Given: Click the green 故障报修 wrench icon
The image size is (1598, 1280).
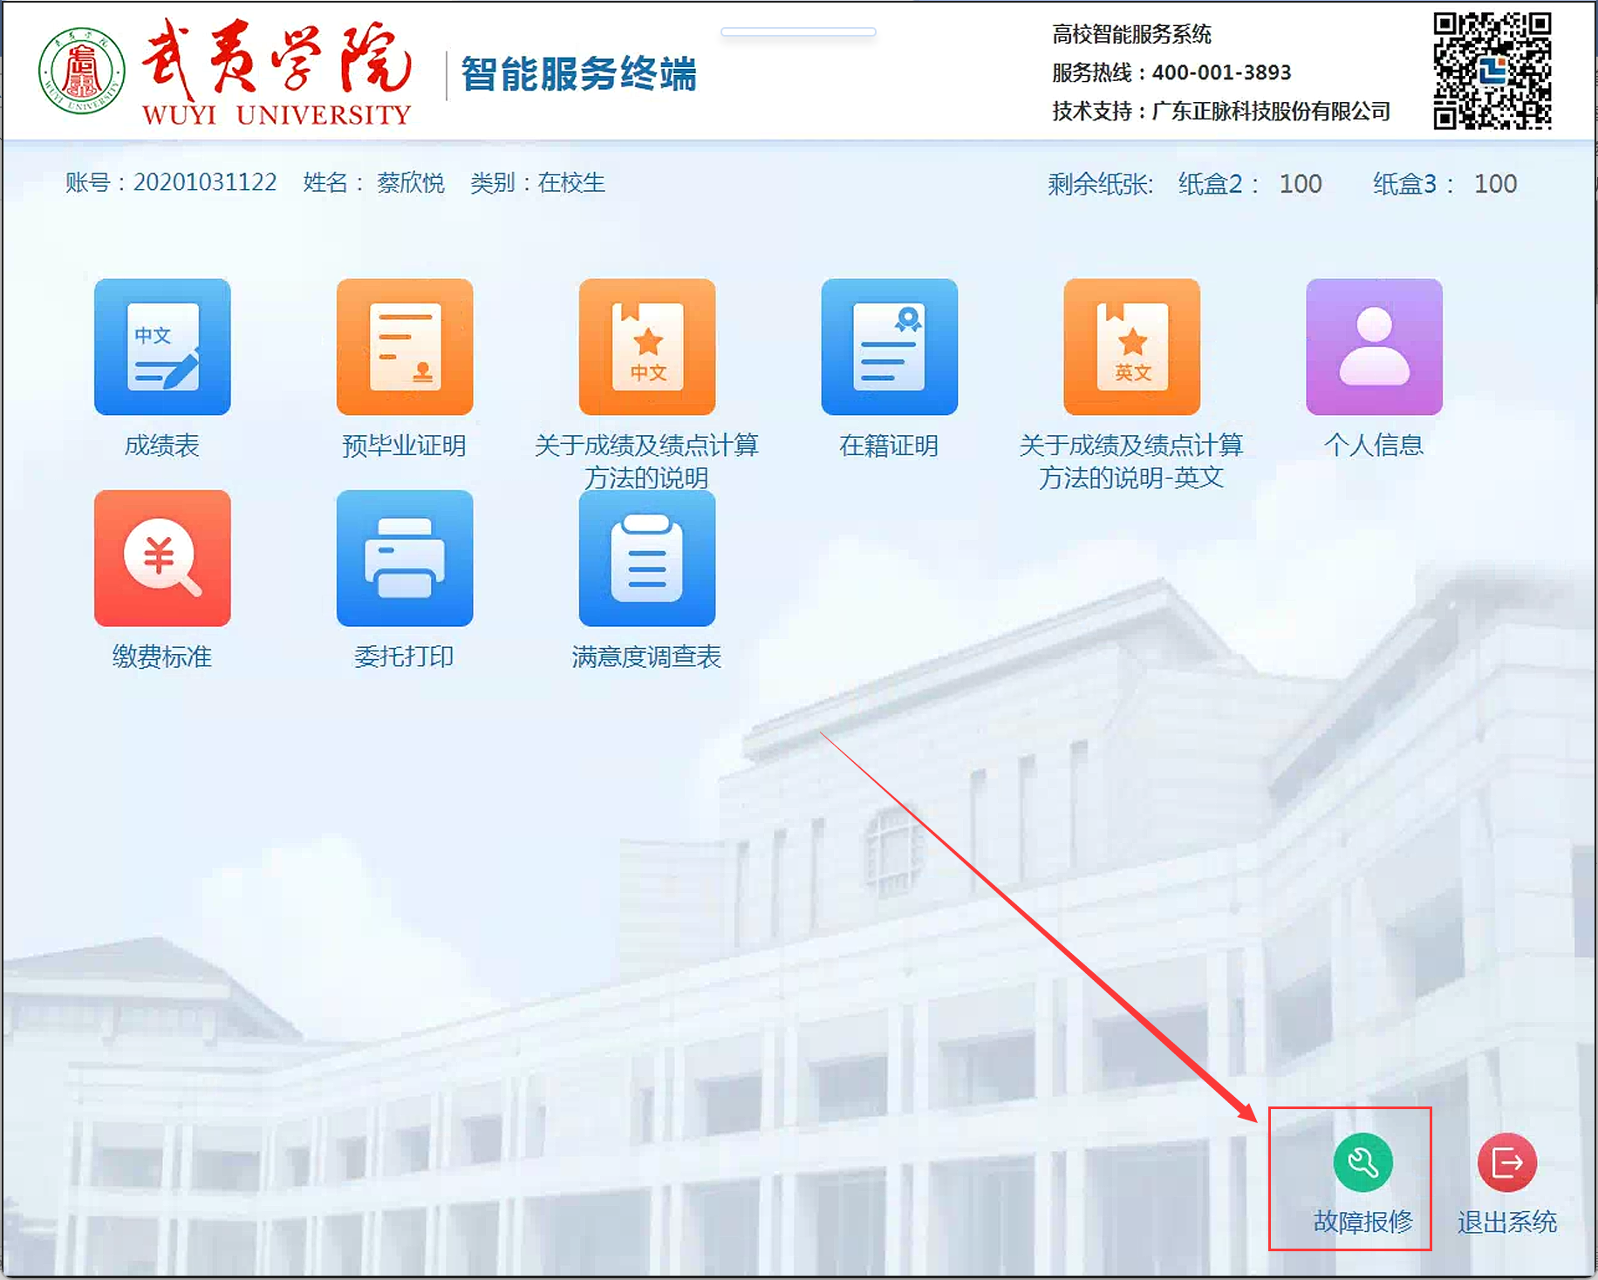Looking at the screenshot, I should (1363, 1162).
